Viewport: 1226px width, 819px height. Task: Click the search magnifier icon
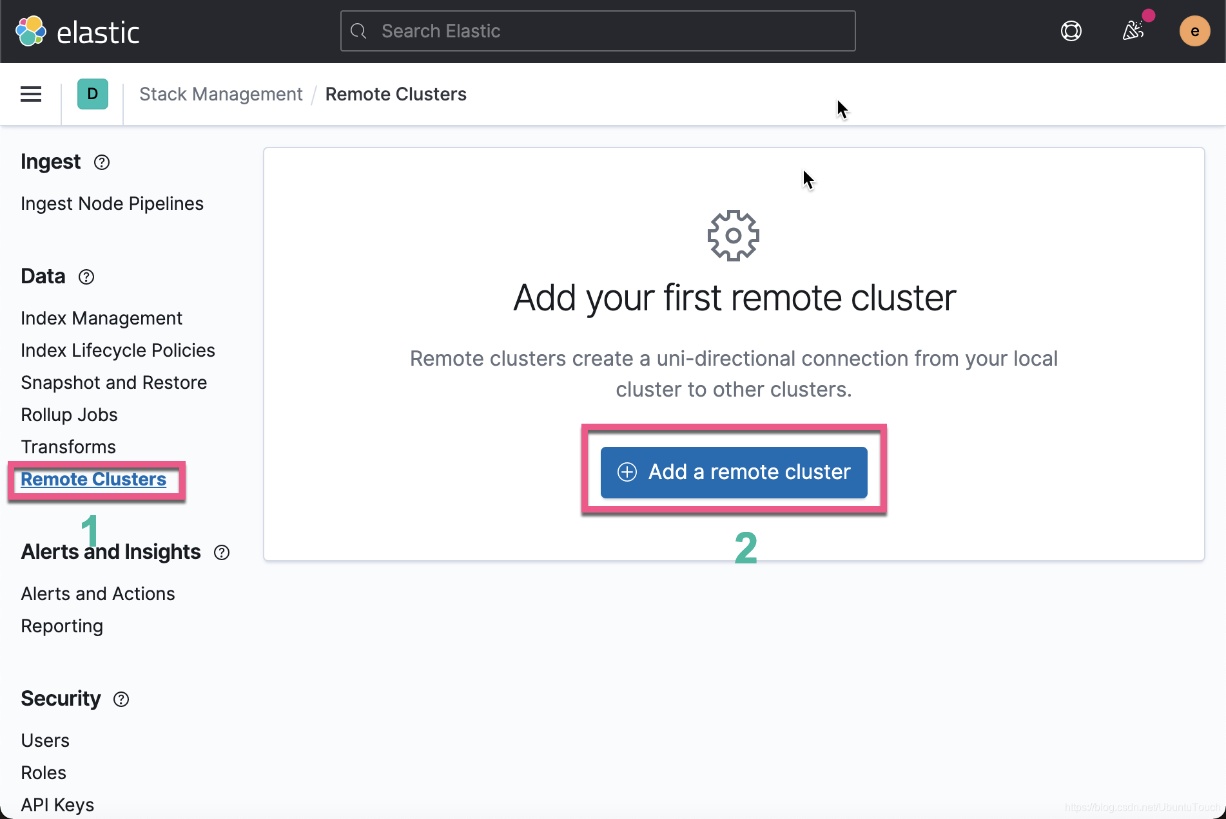pos(359,31)
